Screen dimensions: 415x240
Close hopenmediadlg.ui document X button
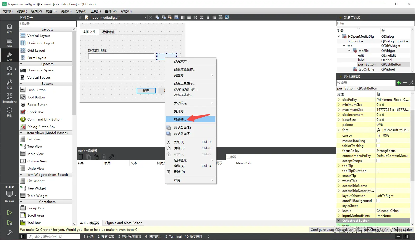click(151, 17)
